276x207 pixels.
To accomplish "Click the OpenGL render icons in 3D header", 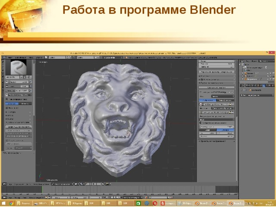I will (x=108, y=184).
